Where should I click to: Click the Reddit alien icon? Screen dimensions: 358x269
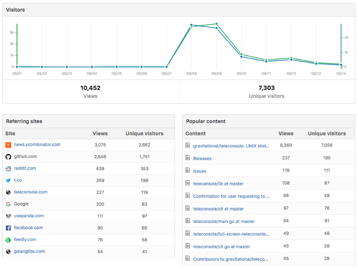pos(8,168)
